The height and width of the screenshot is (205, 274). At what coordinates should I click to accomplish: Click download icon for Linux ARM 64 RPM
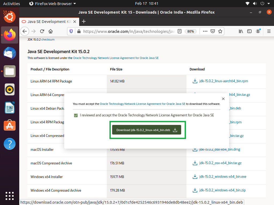pyautogui.click(x=195, y=81)
